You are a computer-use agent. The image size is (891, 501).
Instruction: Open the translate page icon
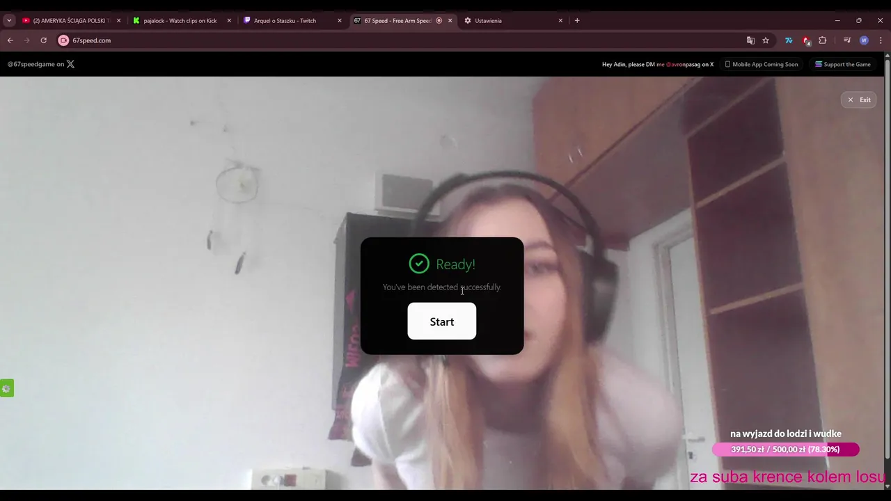[x=750, y=40]
